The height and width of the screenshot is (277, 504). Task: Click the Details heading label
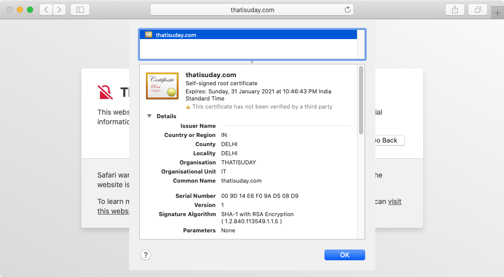click(x=166, y=116)
